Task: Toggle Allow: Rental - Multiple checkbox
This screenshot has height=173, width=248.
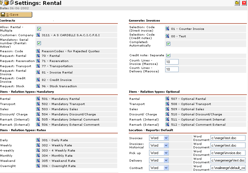Action: pyautogui.click(x=39, y=29)
